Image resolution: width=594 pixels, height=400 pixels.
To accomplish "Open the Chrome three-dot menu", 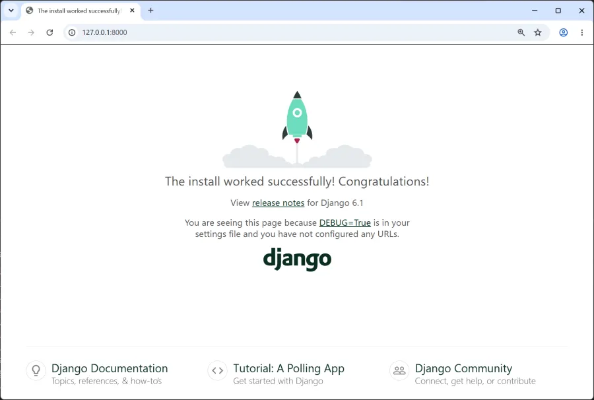I will 582,32.
